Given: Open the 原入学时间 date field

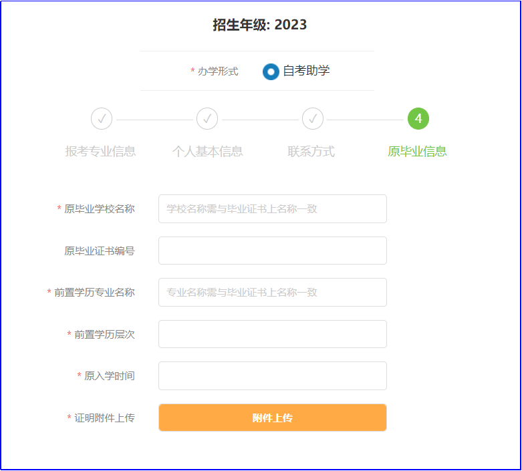Looking at the screenshot, I should pos(272,375).
